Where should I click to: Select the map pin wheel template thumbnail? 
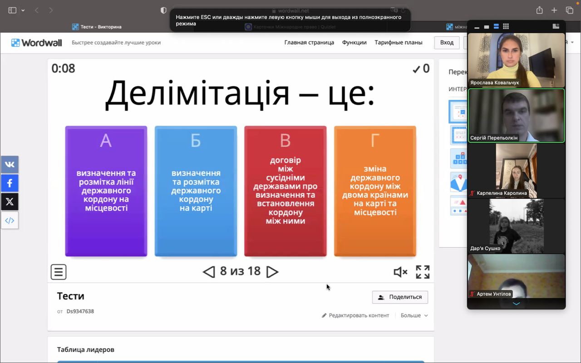pos(458,182)
